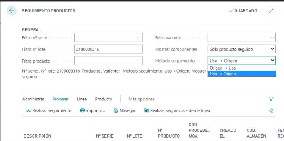This screenshot has width=284, height=141.
Task: Open lookup dots in Filtro variante
Action: point(272,37)
